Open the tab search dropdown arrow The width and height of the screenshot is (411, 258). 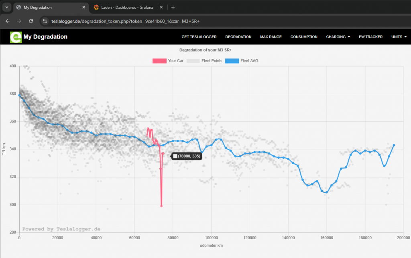coord(7,7)
